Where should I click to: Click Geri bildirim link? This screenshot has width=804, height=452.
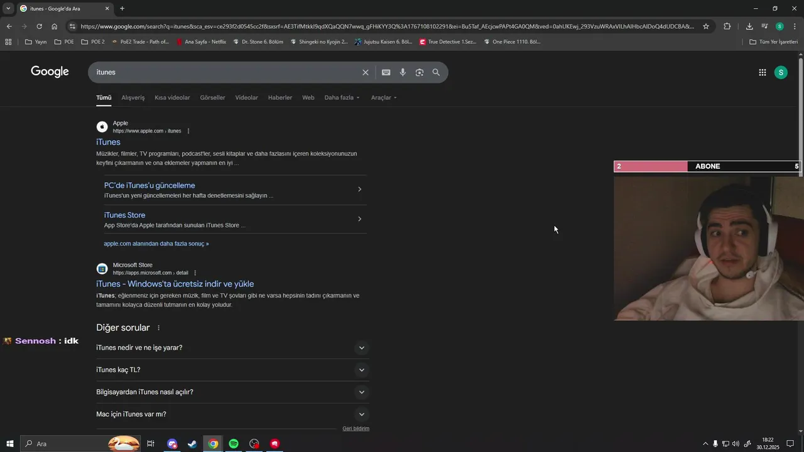pyautogui.click(x=356, y=429)
